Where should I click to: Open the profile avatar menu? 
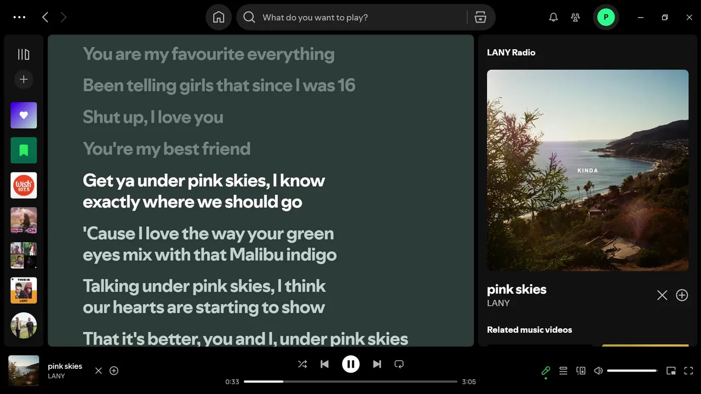606,18
